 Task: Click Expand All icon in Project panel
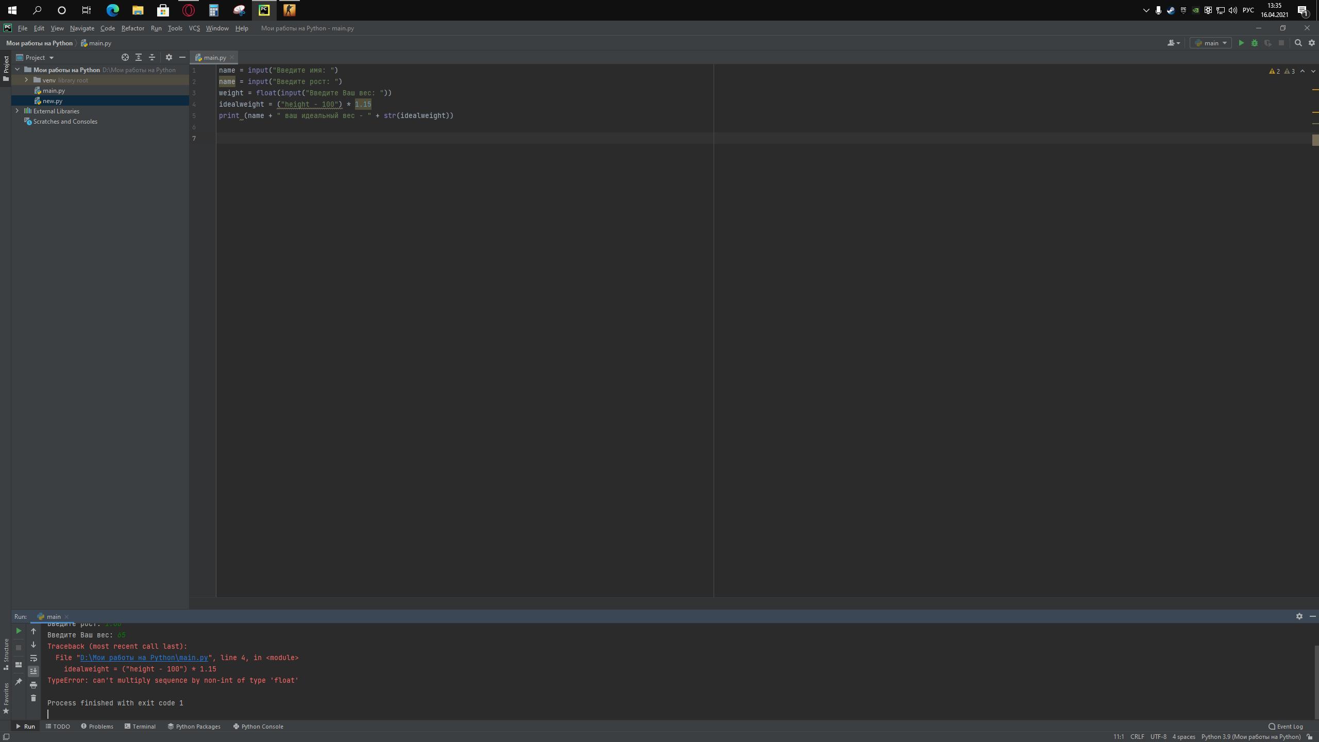(139, 57)
